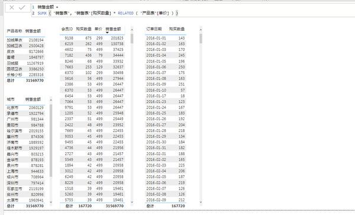Select the 羽绒服 row in the product table

click(x=25, y=63)
